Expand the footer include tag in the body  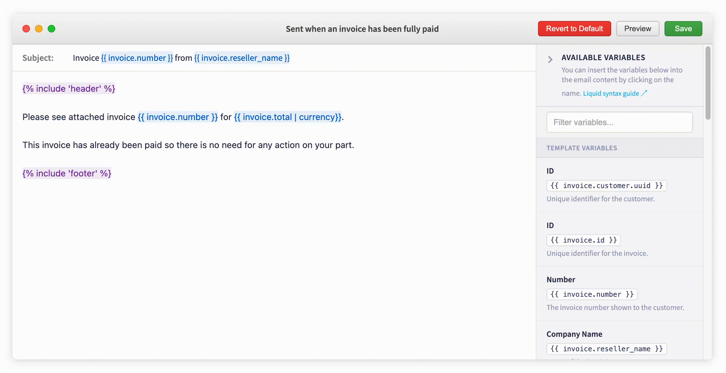(x=66, y=173)
